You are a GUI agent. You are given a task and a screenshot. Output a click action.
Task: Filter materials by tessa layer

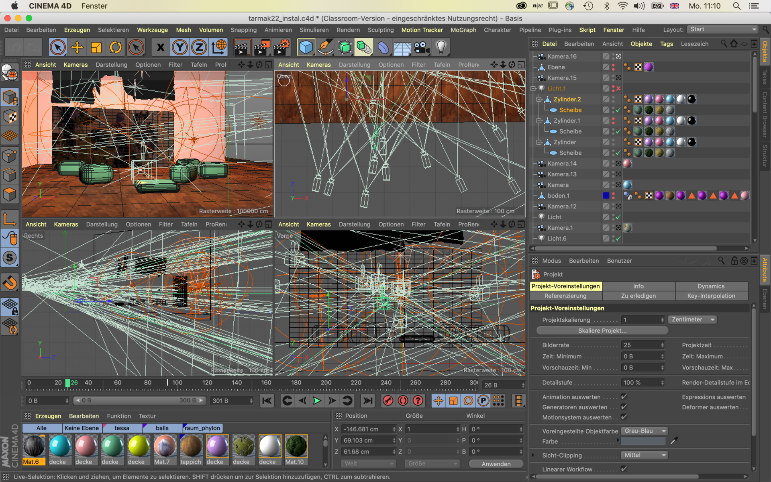[122, 428]
